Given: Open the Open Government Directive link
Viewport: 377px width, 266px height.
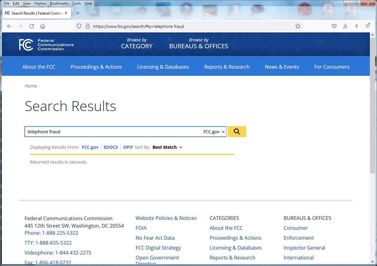Looking at the screenshot, I should (157, 260).
